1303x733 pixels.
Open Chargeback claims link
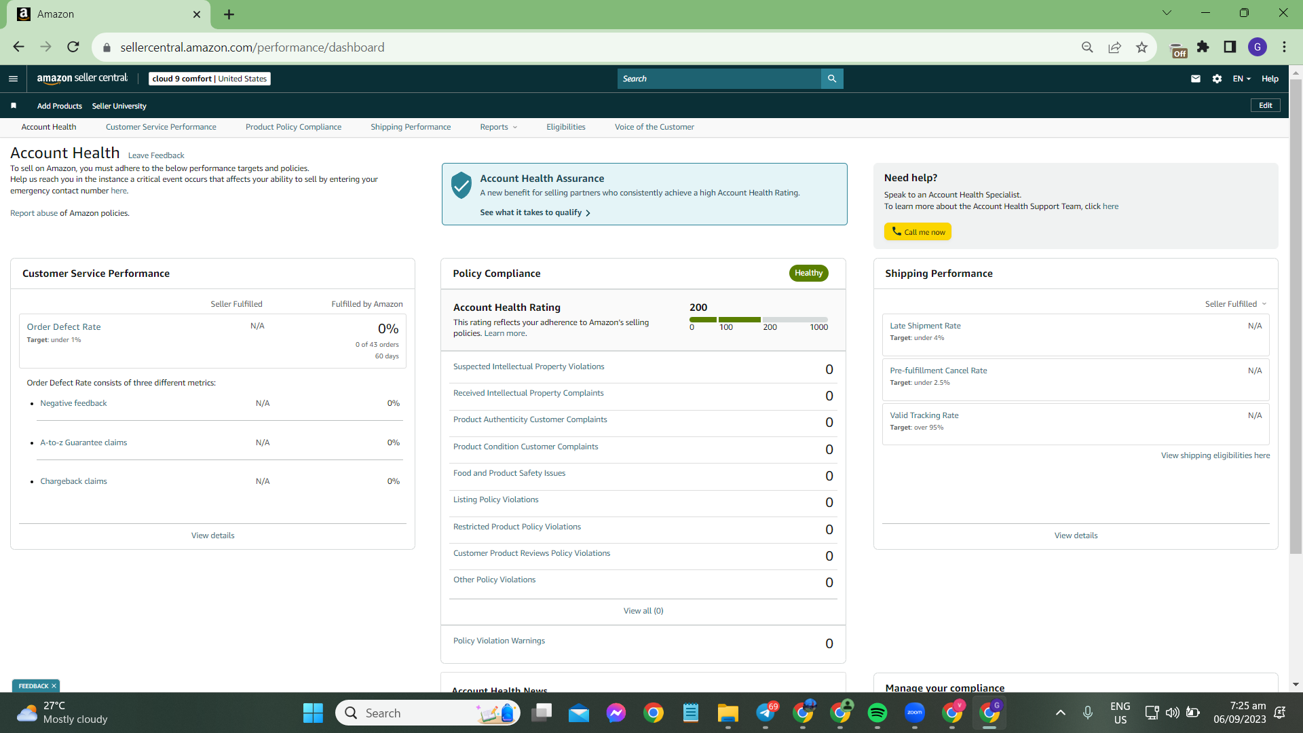tap(73, 481)
